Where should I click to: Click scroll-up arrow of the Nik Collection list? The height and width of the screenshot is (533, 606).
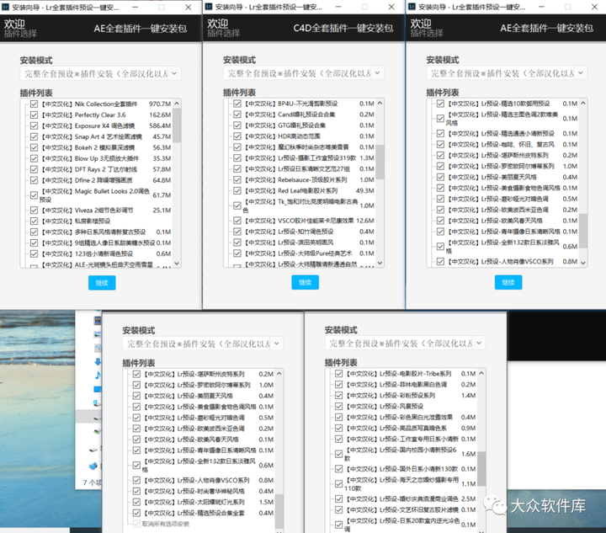tap(177, 104)
